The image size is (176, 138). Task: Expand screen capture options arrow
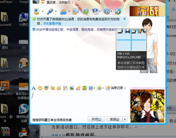tap(94, 88)
